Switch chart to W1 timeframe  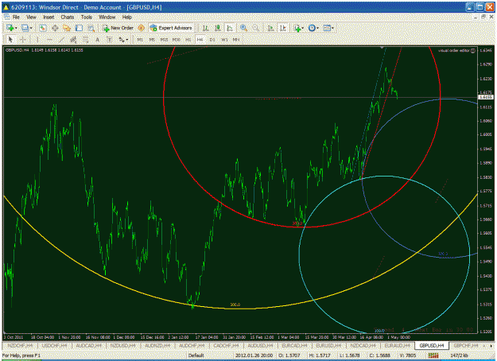coord(224,40)
